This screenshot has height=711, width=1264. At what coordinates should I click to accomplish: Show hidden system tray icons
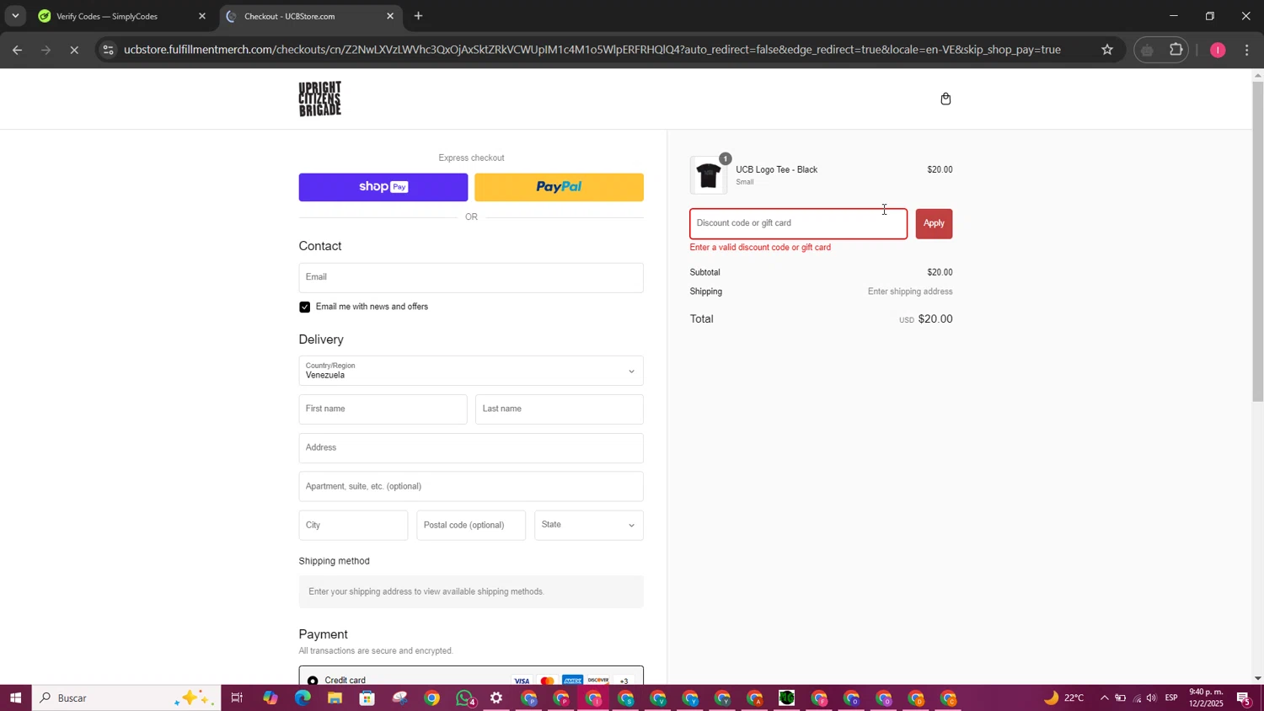(1105, 698)
